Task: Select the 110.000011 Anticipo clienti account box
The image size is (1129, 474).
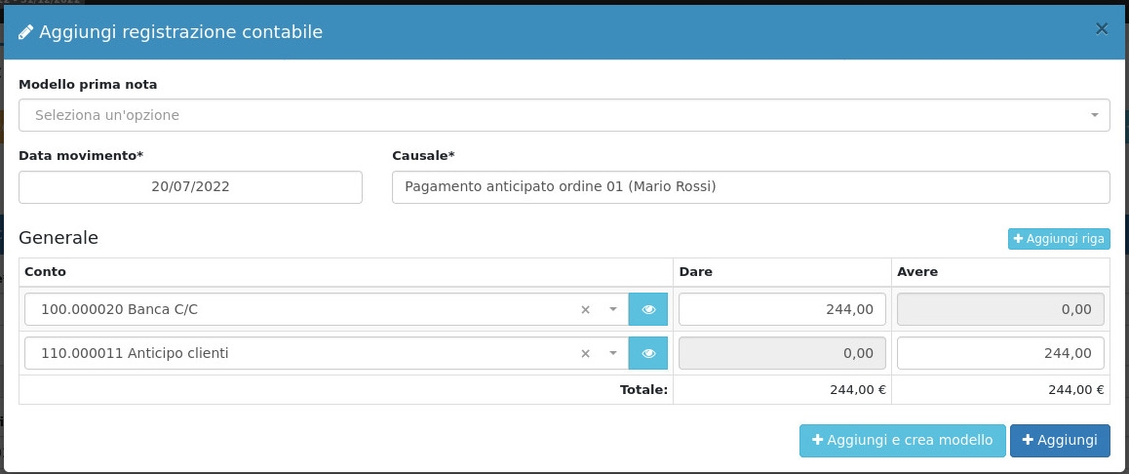Action: pos(292,353)
